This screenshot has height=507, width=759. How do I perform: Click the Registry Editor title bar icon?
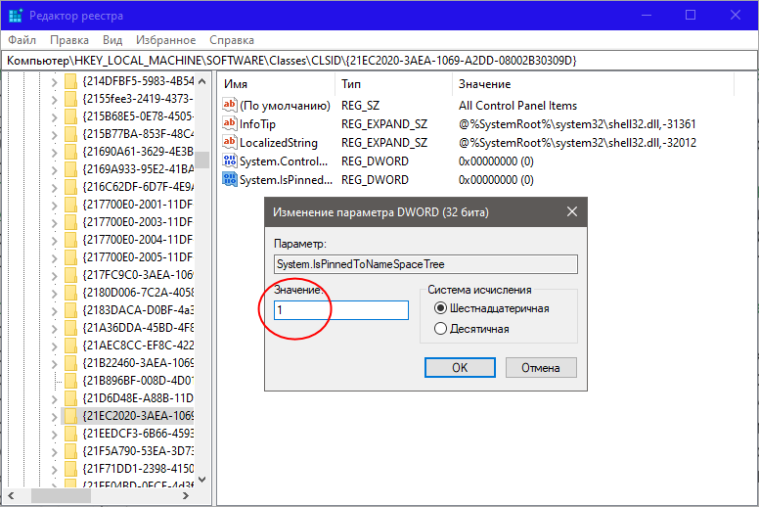15,16
